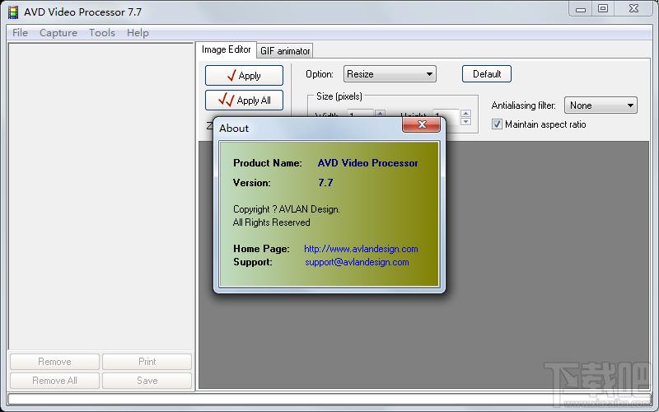Viewport: 659px width, 412px height.
Task: Click the Save button
Action: click(x=147, y=381)
